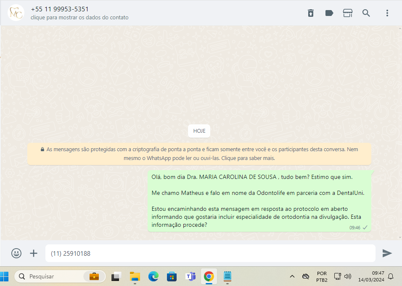Click the cloud sync off tray icon
Screen dimensions: 402x286
point(306,276)
